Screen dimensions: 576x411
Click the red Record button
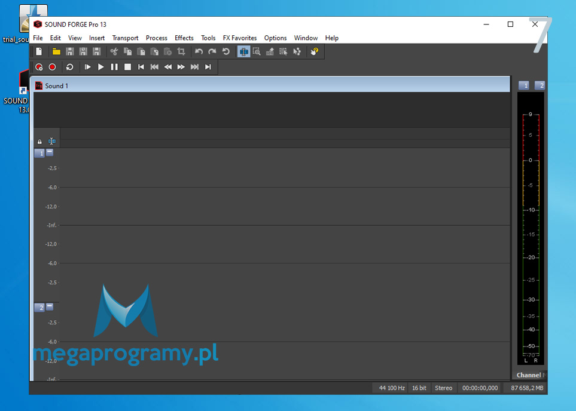tap(52, 67)
